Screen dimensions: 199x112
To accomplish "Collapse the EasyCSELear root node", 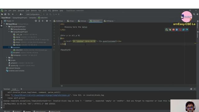I will click(x=4, y=24).
